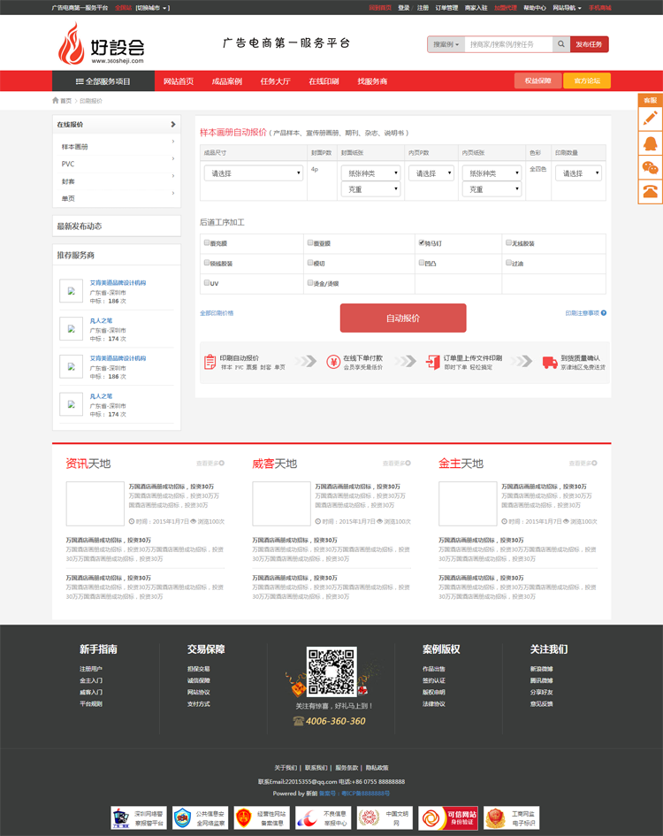Expand the 在线报价 sidebar panel chevron
Image resolution: width=663 pixels, height=836 pixels.
click(172, 124)
